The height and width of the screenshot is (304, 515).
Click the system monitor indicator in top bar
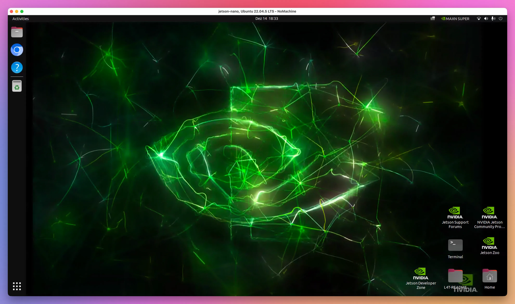tap(433, 19)
